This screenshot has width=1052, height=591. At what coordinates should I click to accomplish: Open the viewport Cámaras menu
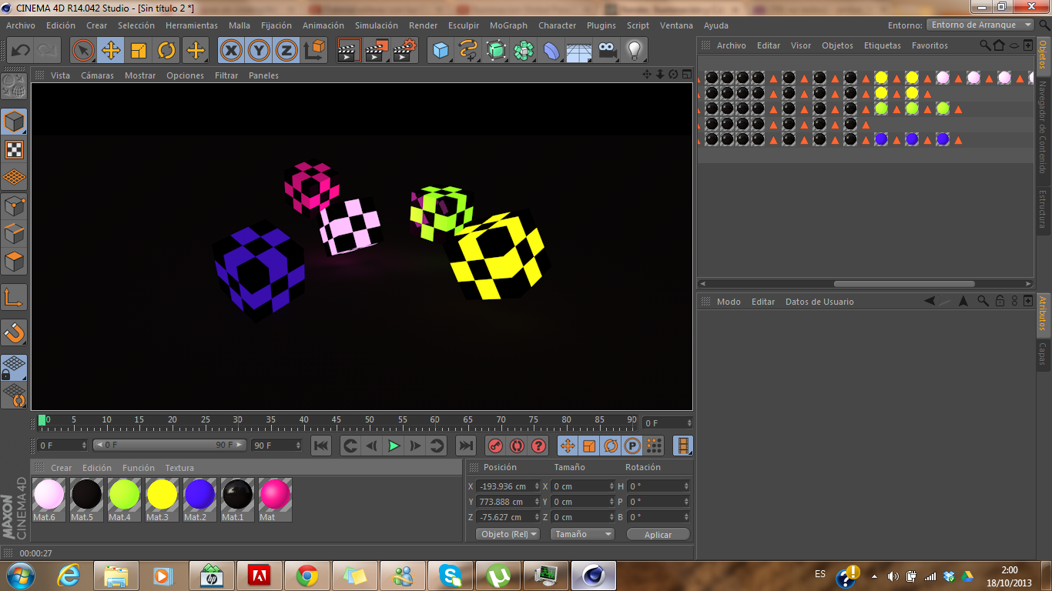[x=97, y=75]
